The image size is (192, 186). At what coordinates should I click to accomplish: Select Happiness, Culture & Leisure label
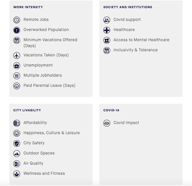(x=52, y=133)
